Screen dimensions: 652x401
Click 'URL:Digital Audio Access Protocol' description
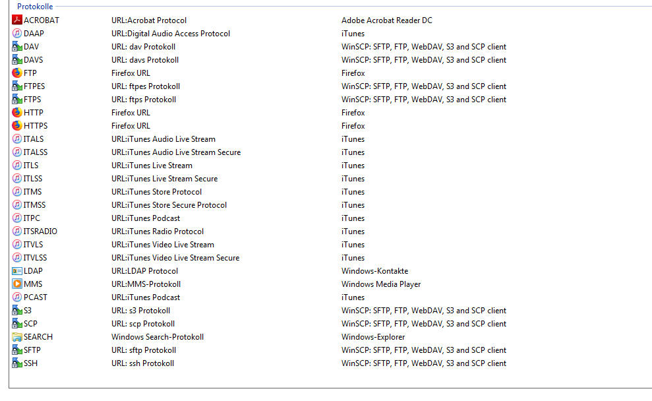[x=171, y=33]
